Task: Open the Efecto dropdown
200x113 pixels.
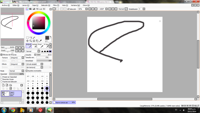Action: click(17, 64)
